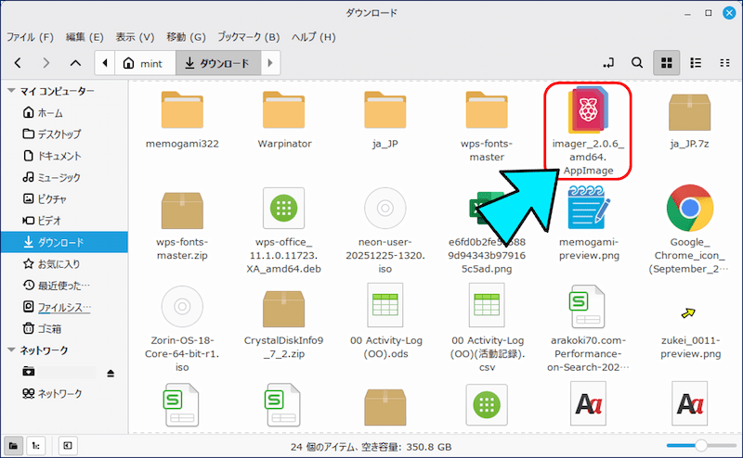Show places in the sidebar

tap(13, 446)
